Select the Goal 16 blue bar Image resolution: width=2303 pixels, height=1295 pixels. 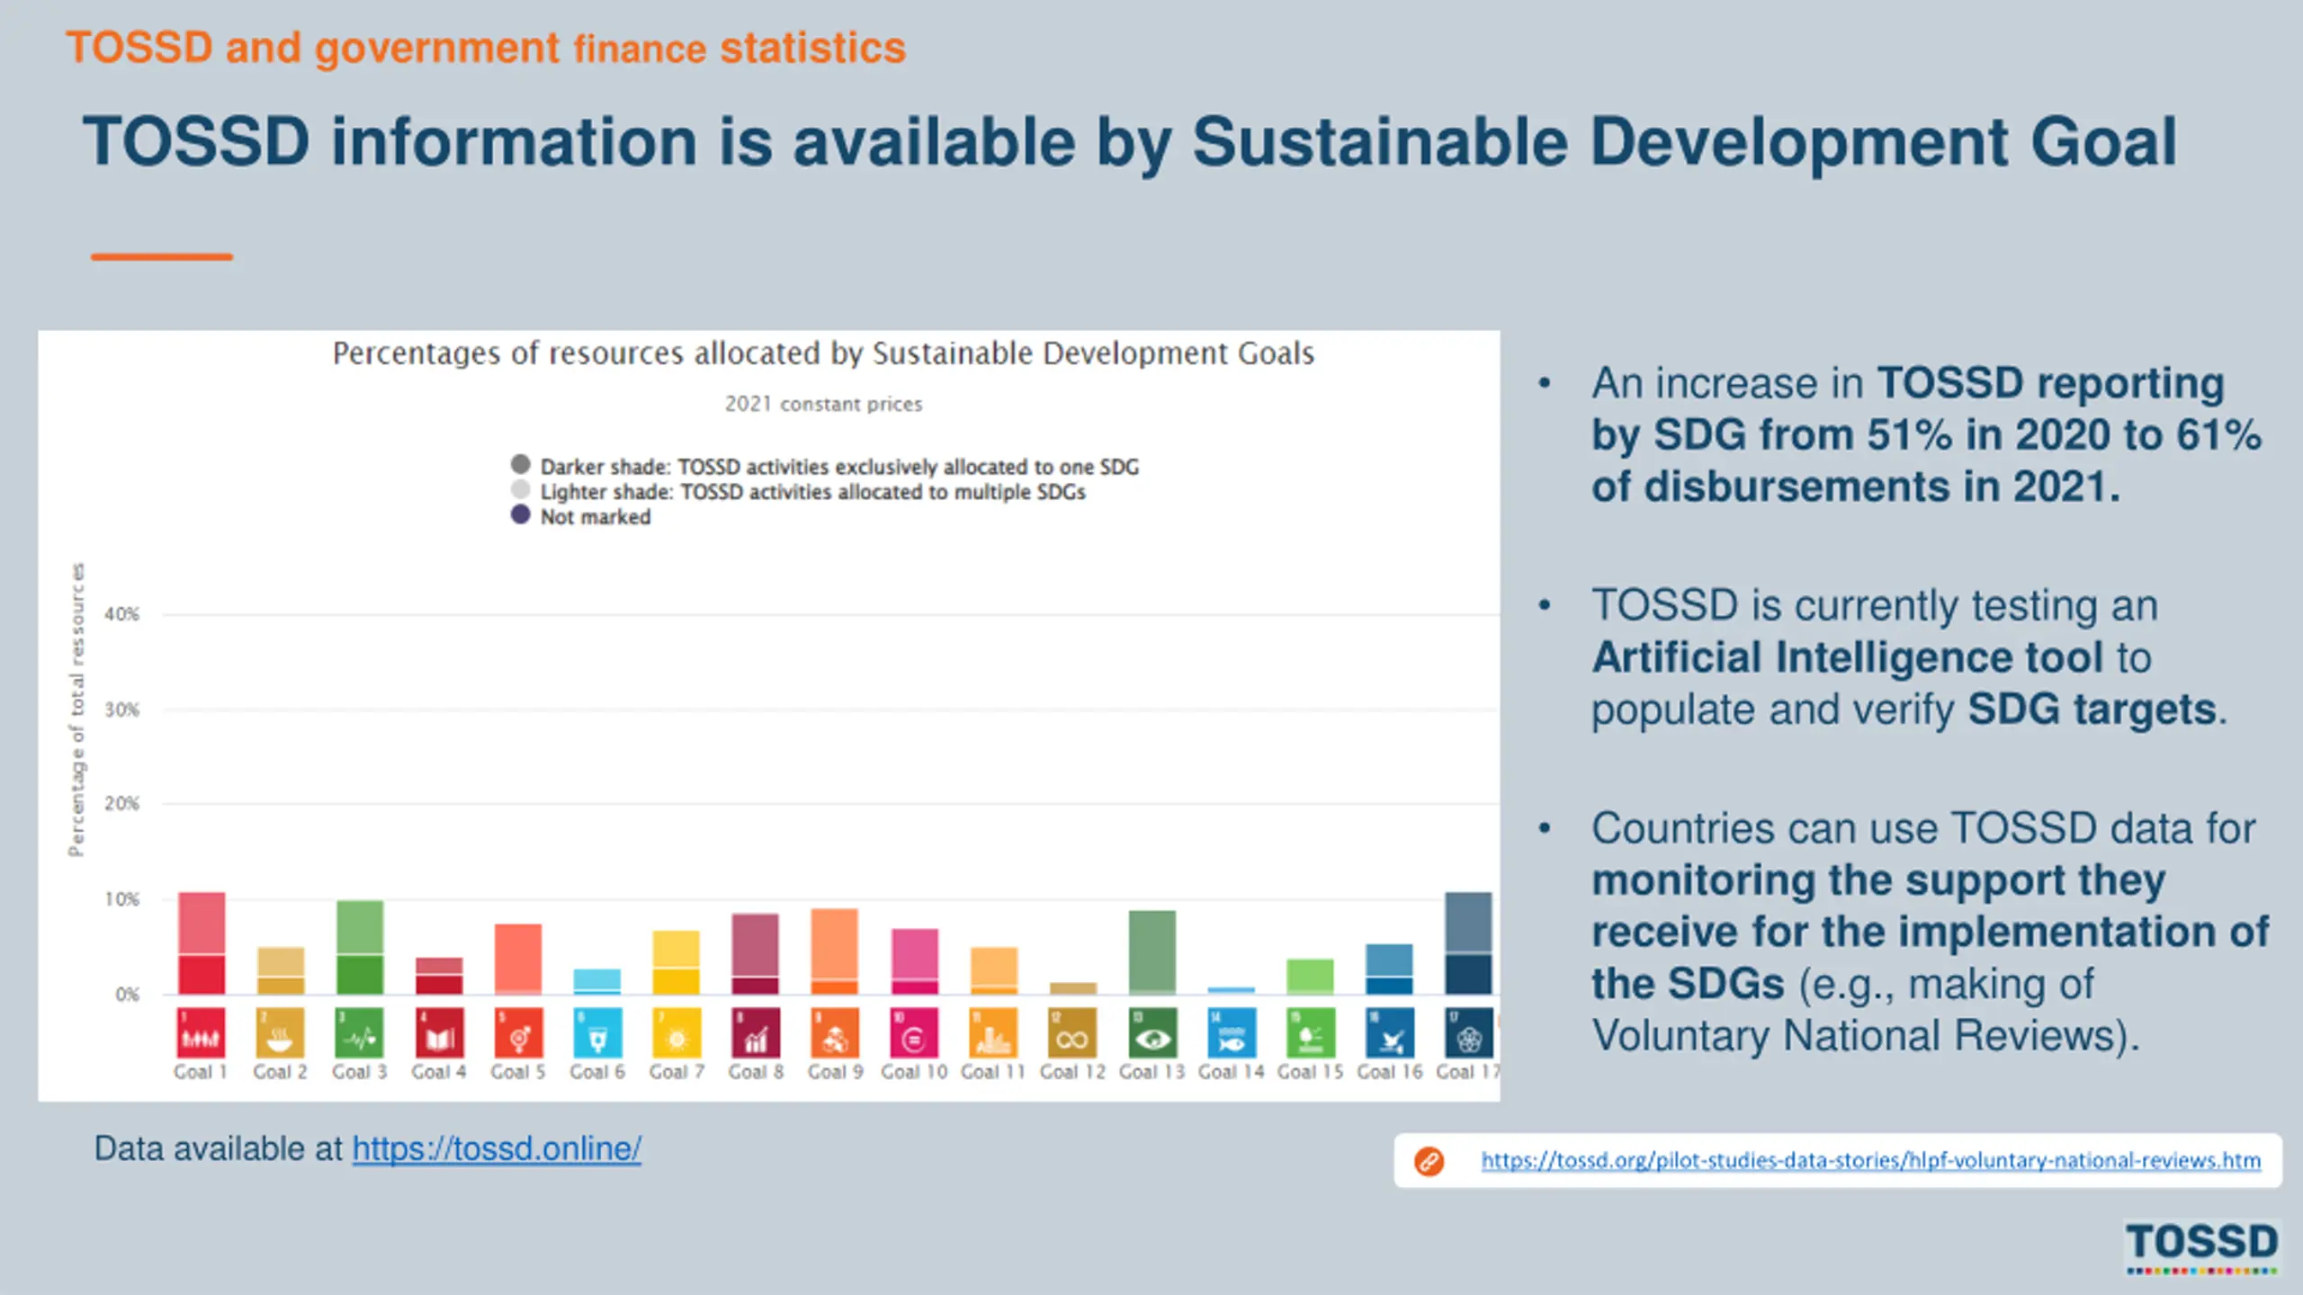tap(1390, 969)
